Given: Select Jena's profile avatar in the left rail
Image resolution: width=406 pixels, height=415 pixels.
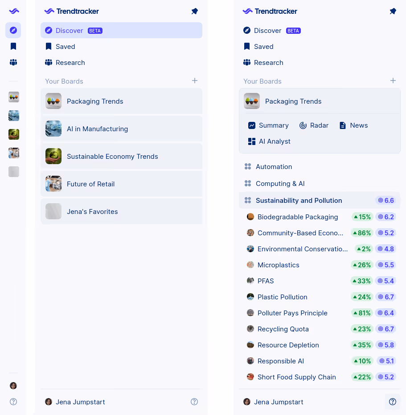Looking at the screenshot, I should point(13,386).
